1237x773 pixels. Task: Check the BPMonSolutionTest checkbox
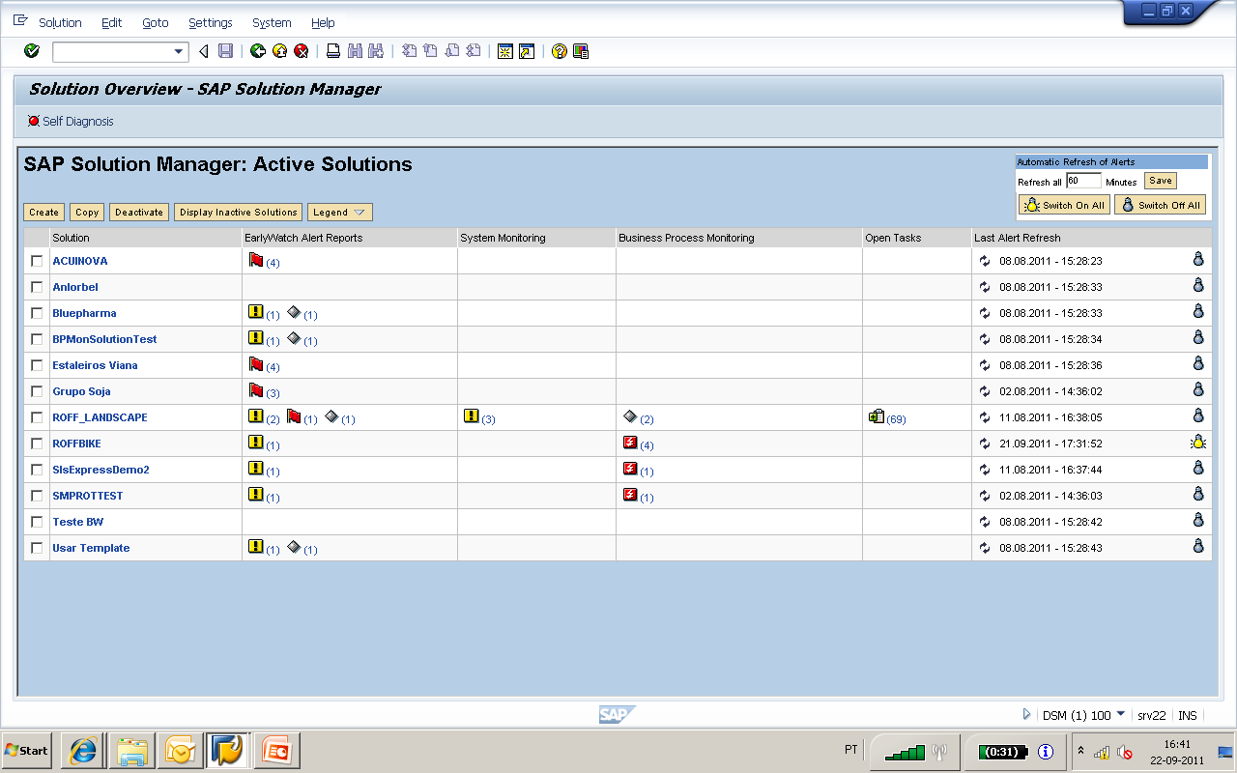coord(37,339)
